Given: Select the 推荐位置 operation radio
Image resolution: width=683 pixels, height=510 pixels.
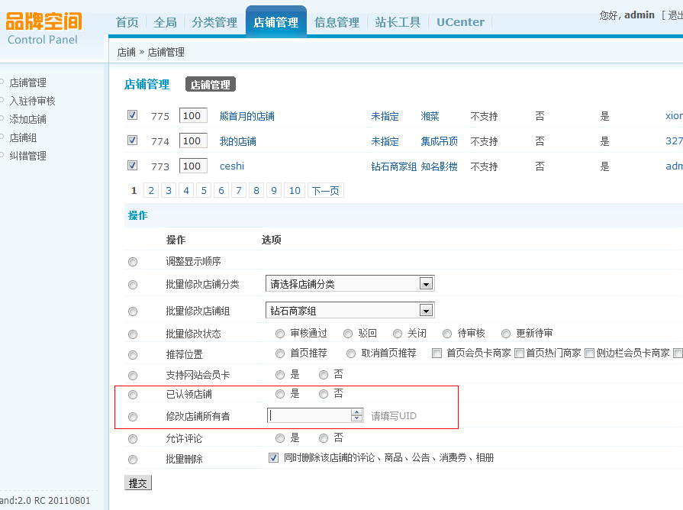Looking at the screenshot, I should pyautogui.click(x=133, y=355).
